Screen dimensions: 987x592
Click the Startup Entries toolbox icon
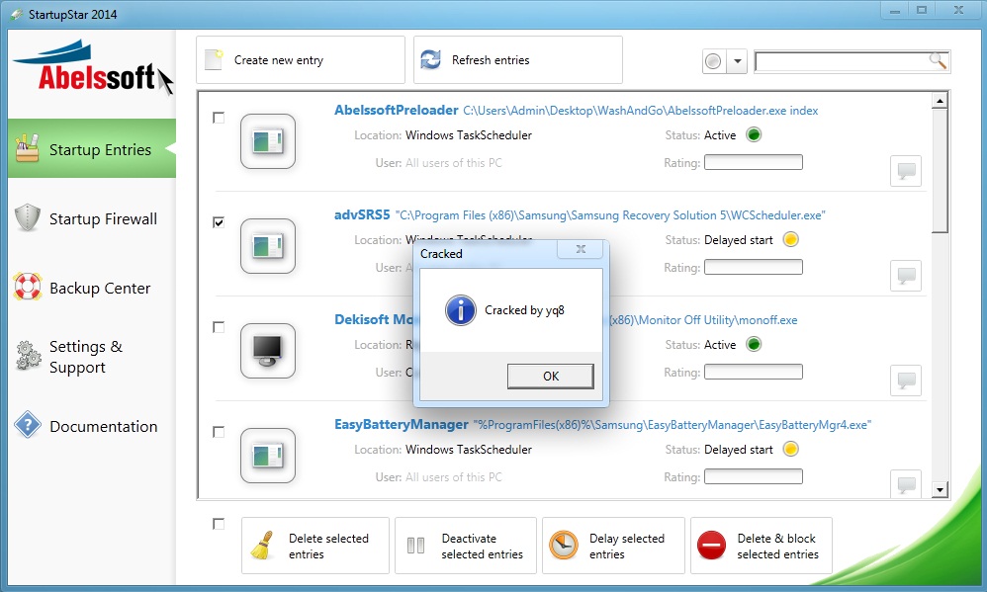(x=27, y=148)
